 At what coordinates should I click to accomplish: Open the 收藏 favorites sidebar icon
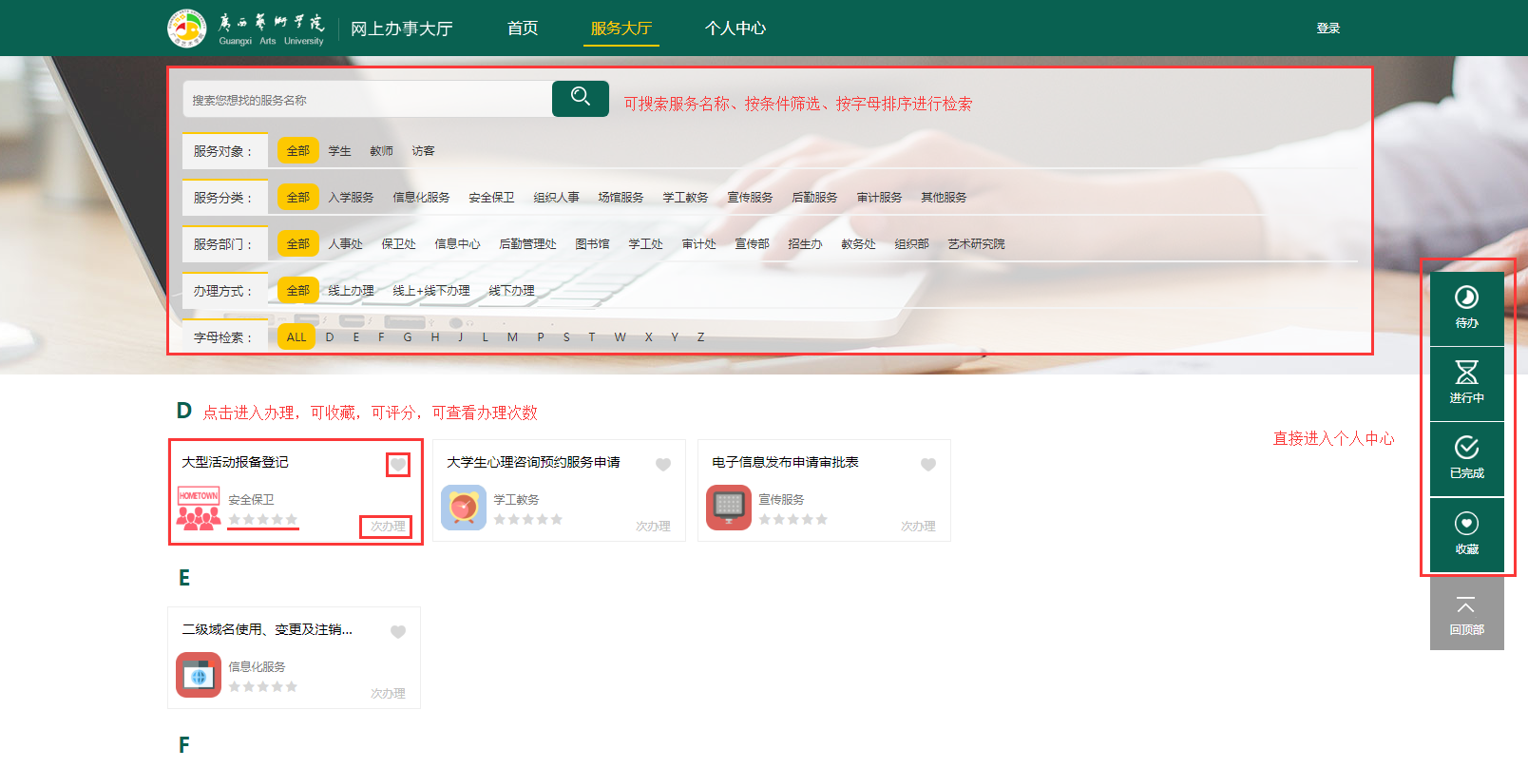click(x=1467, y=535)
